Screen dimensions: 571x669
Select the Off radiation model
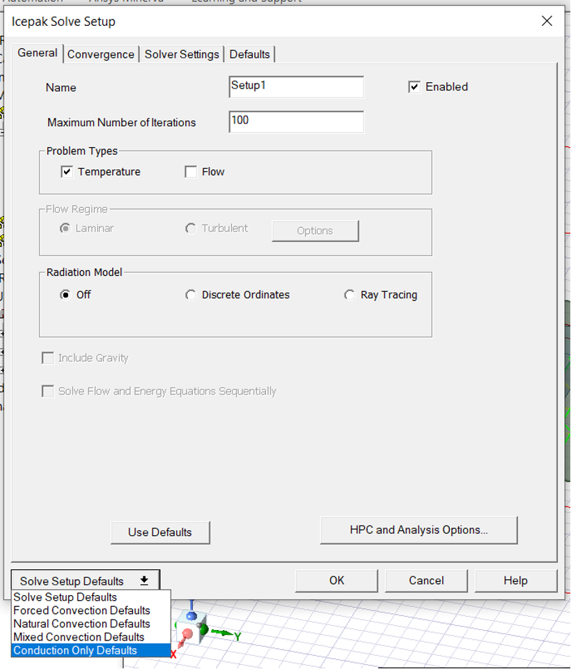[65, 295]
